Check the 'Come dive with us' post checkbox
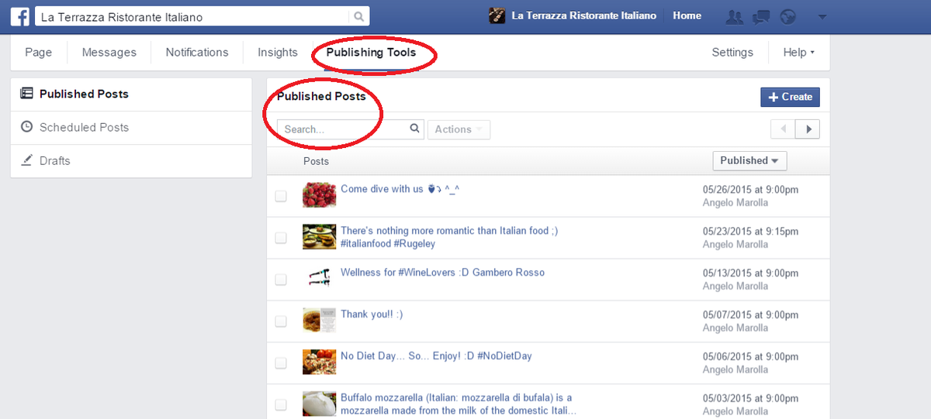Screen dimensions: 931x419 tap(281, 196)
